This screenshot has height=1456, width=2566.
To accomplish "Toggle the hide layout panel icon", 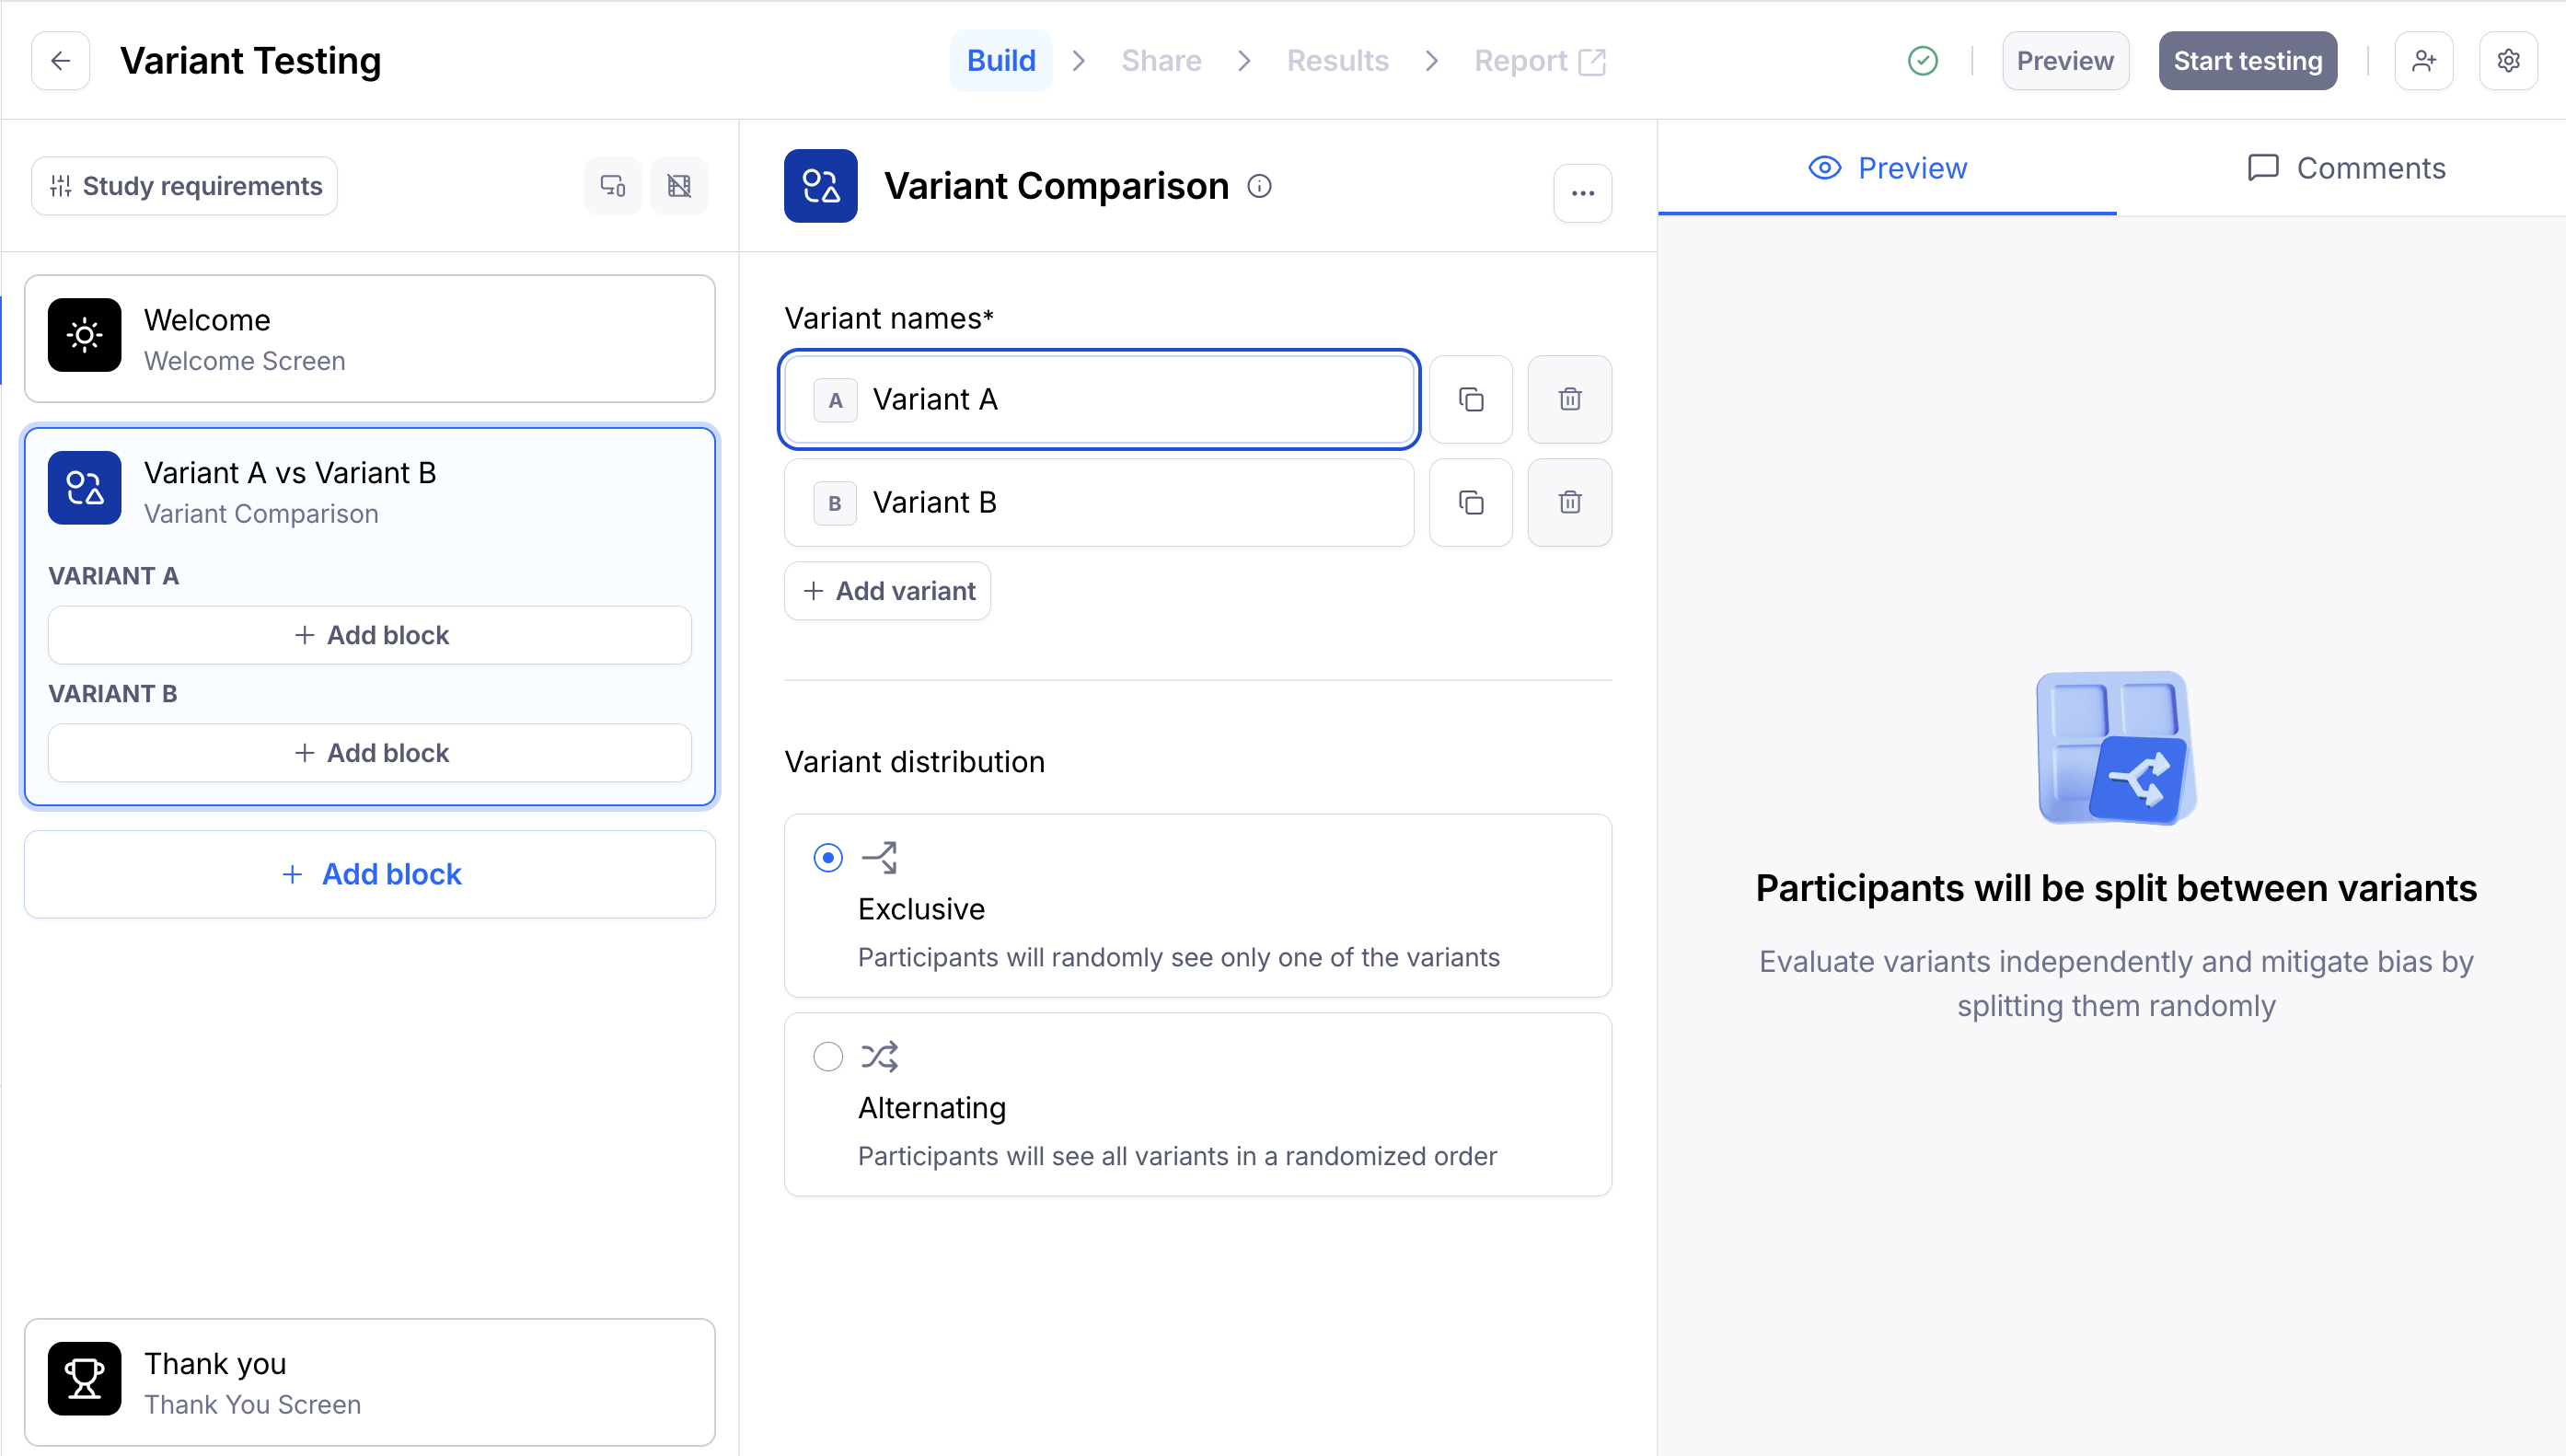I will click(x=679, y=186).
